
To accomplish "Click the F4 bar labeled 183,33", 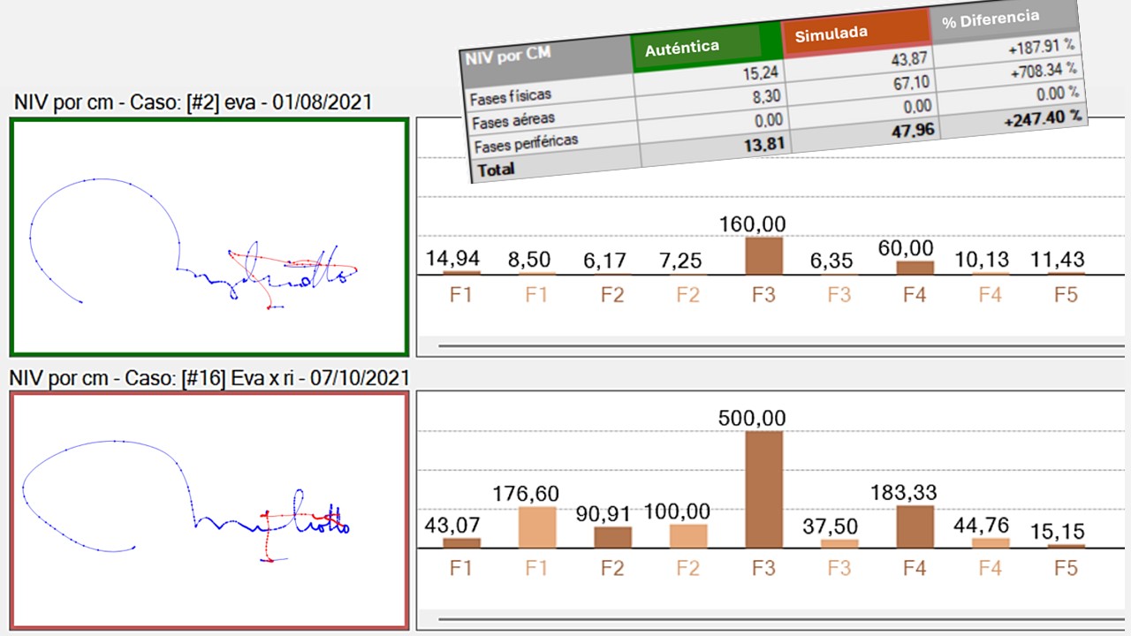I will click(915, 526).
